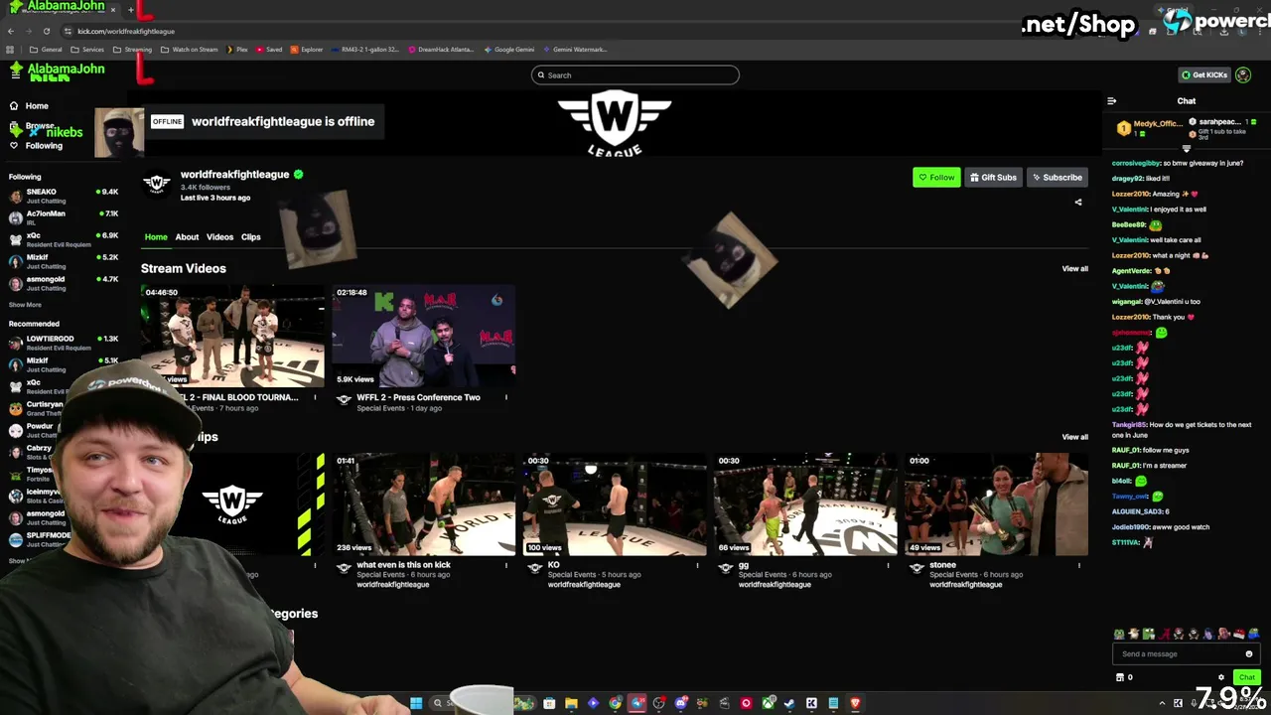Reload the page with the refresh icon
Viewport: 1271px width, 715px height.
tap(46, 31)
